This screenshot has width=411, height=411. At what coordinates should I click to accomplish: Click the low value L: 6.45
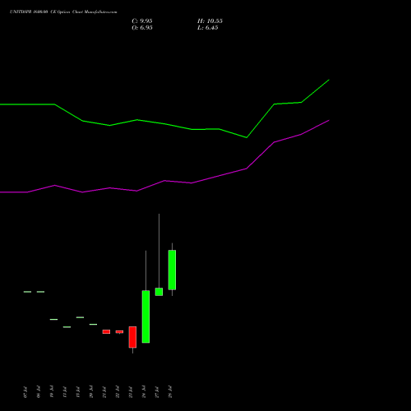tap(208, 28)
